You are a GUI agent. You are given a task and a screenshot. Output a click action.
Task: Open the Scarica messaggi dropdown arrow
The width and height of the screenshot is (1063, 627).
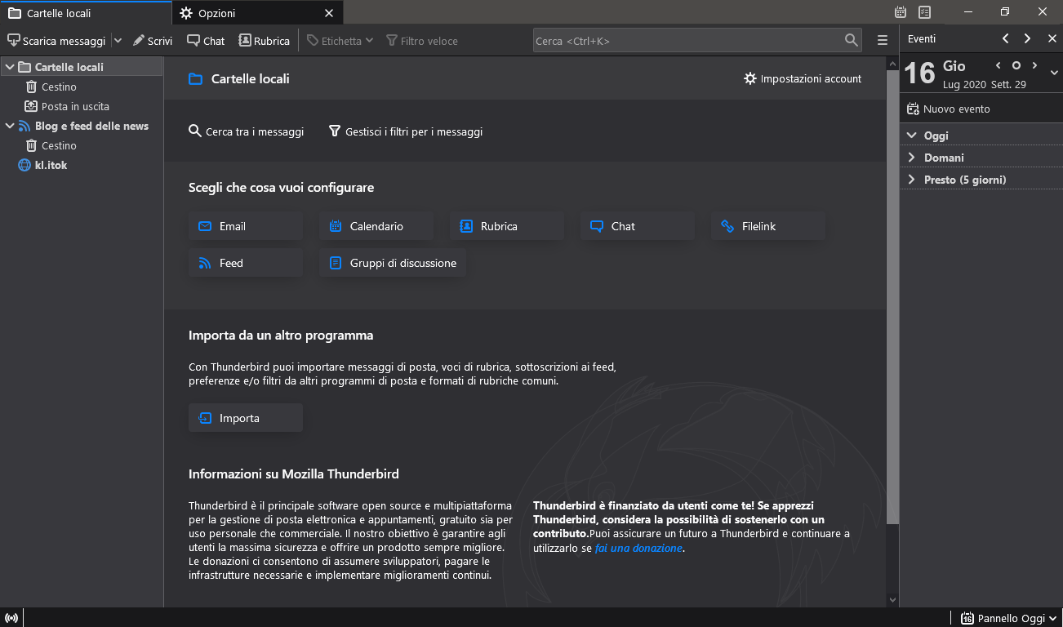[118, 41]
